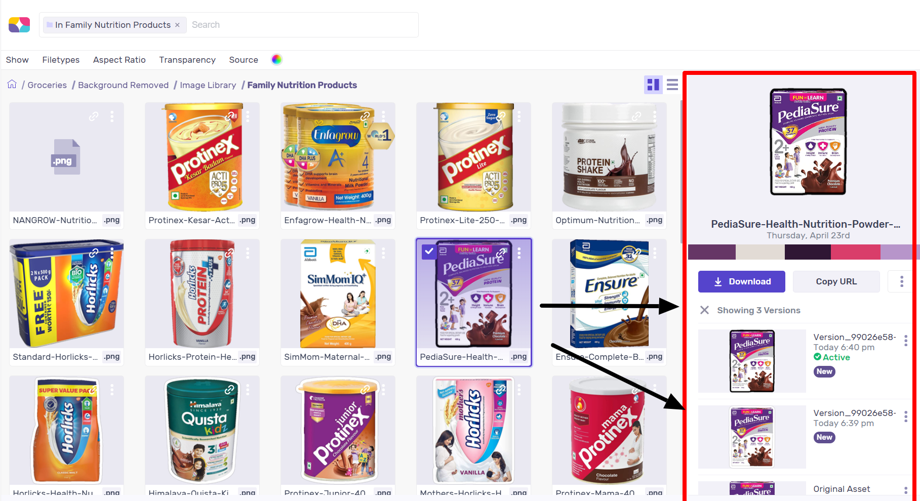Image resolution: width=920 pixels, height=501 pixels.
Task: Copy URL of the selected asset
Action: (x=836, y=281)
